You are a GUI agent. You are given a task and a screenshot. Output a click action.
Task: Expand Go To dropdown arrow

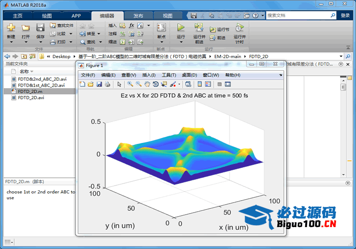(x=99, y=34)
